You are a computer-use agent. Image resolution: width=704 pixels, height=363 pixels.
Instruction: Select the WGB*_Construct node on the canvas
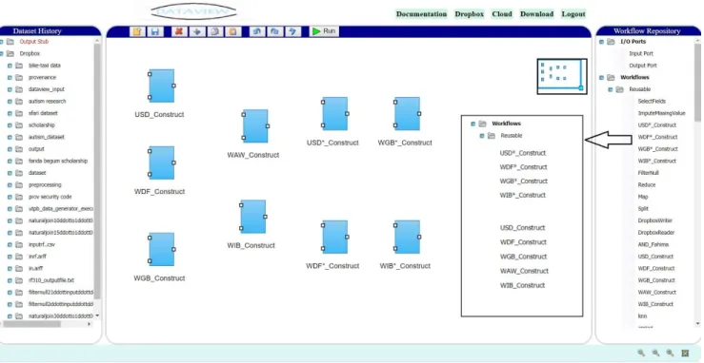407,114
